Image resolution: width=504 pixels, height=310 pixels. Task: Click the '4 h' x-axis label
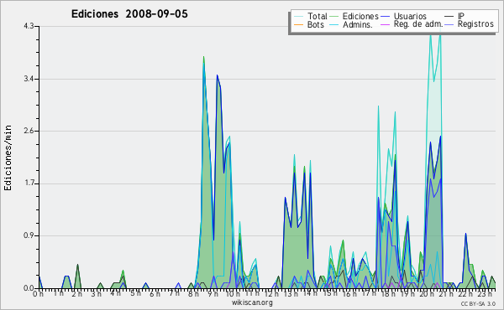click(115, 293)
